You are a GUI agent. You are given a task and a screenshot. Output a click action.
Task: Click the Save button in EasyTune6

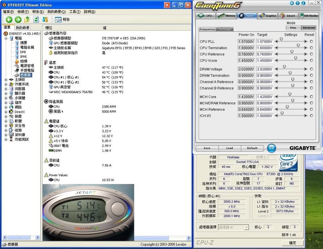pos(207,148)
